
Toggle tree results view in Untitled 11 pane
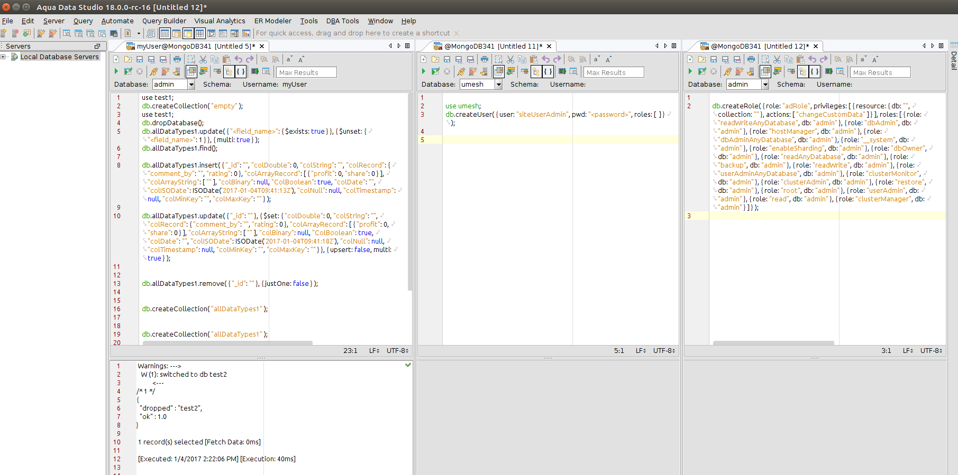(x=536, y=71)
